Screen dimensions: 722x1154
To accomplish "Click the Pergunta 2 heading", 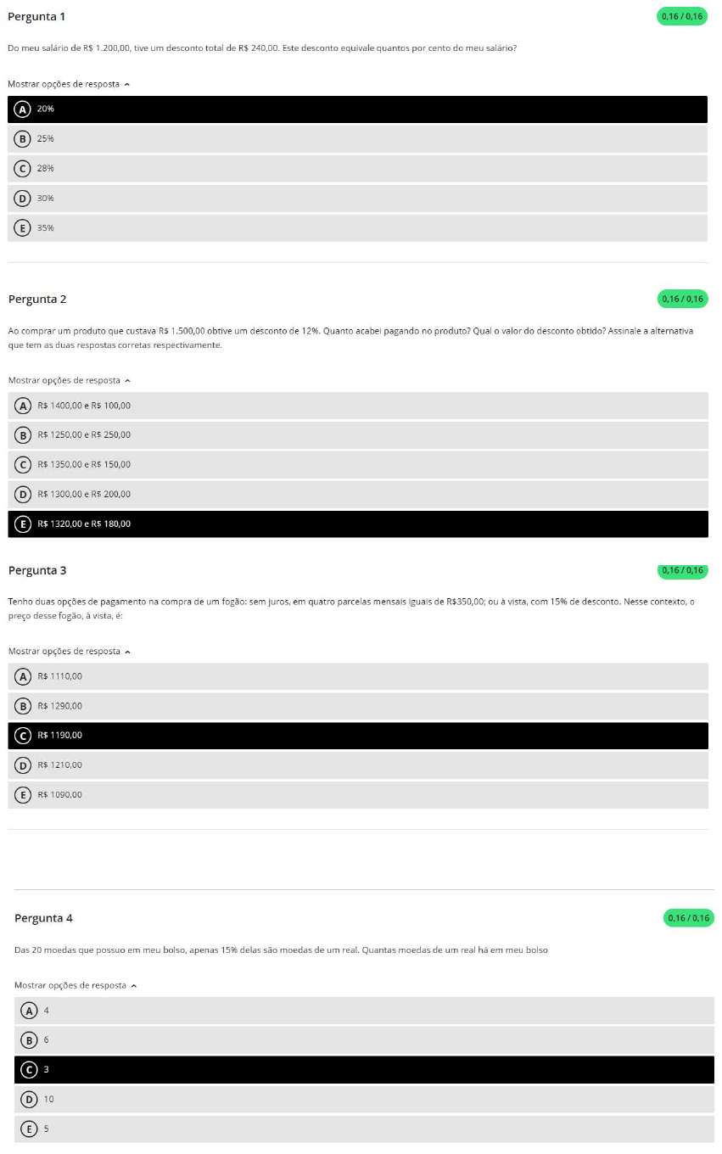I will click(37, 299).
